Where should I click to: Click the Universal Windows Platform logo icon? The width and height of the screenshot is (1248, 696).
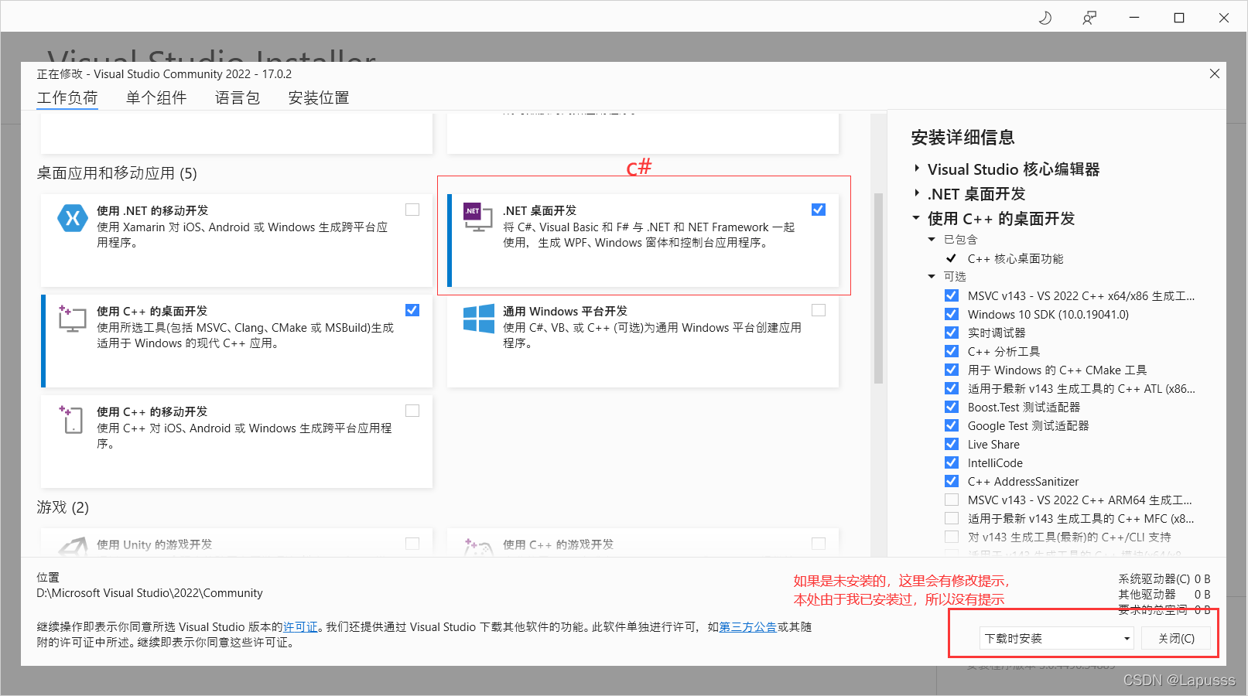[479, 319]
